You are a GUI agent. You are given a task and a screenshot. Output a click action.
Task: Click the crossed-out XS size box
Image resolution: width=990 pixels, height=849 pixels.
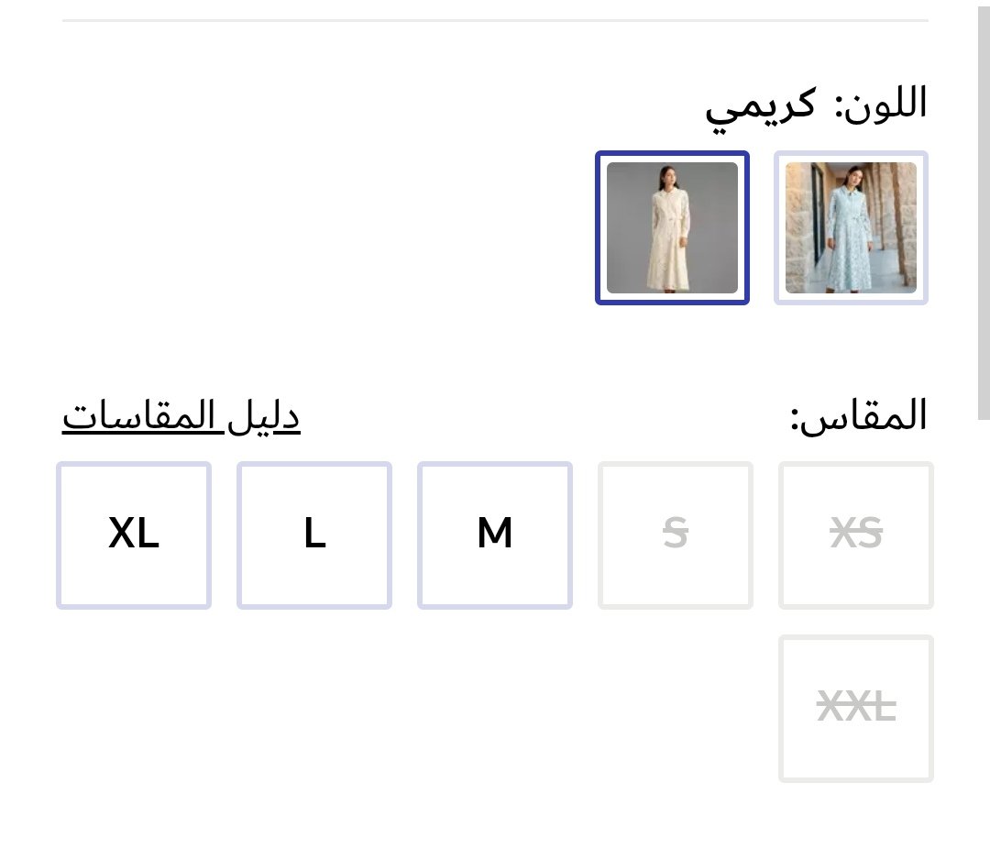[x=855, y=535]
